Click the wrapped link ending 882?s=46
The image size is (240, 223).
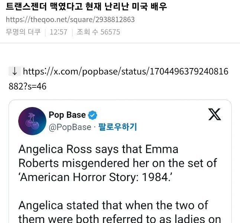tap(27, 86)
